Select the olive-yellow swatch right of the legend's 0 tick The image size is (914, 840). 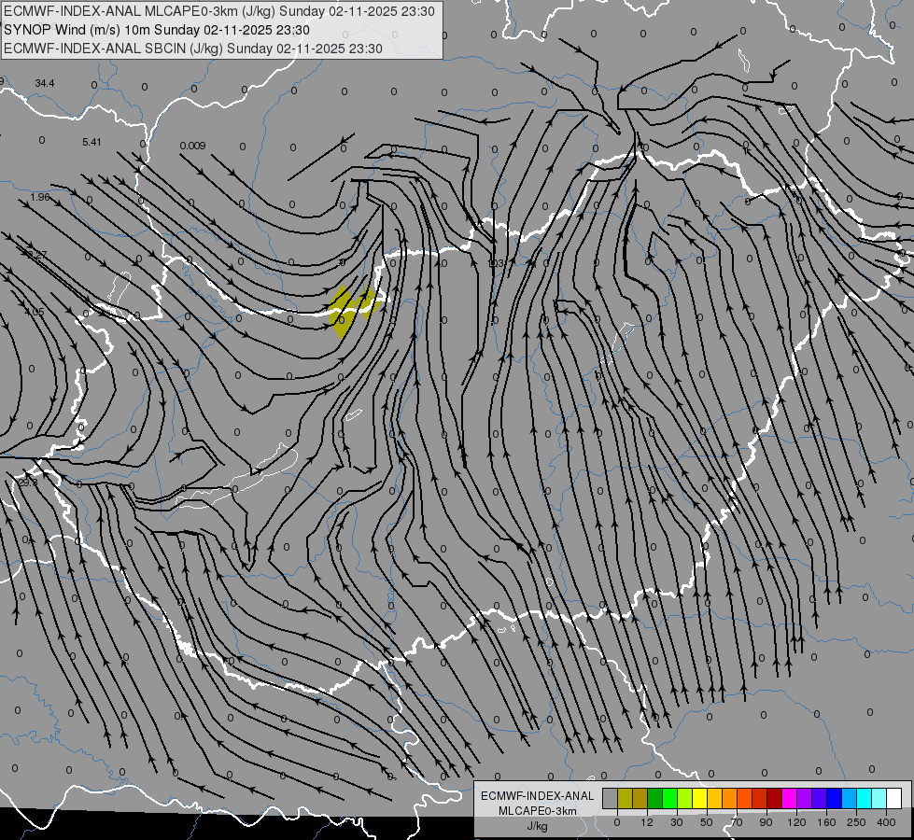625,798
